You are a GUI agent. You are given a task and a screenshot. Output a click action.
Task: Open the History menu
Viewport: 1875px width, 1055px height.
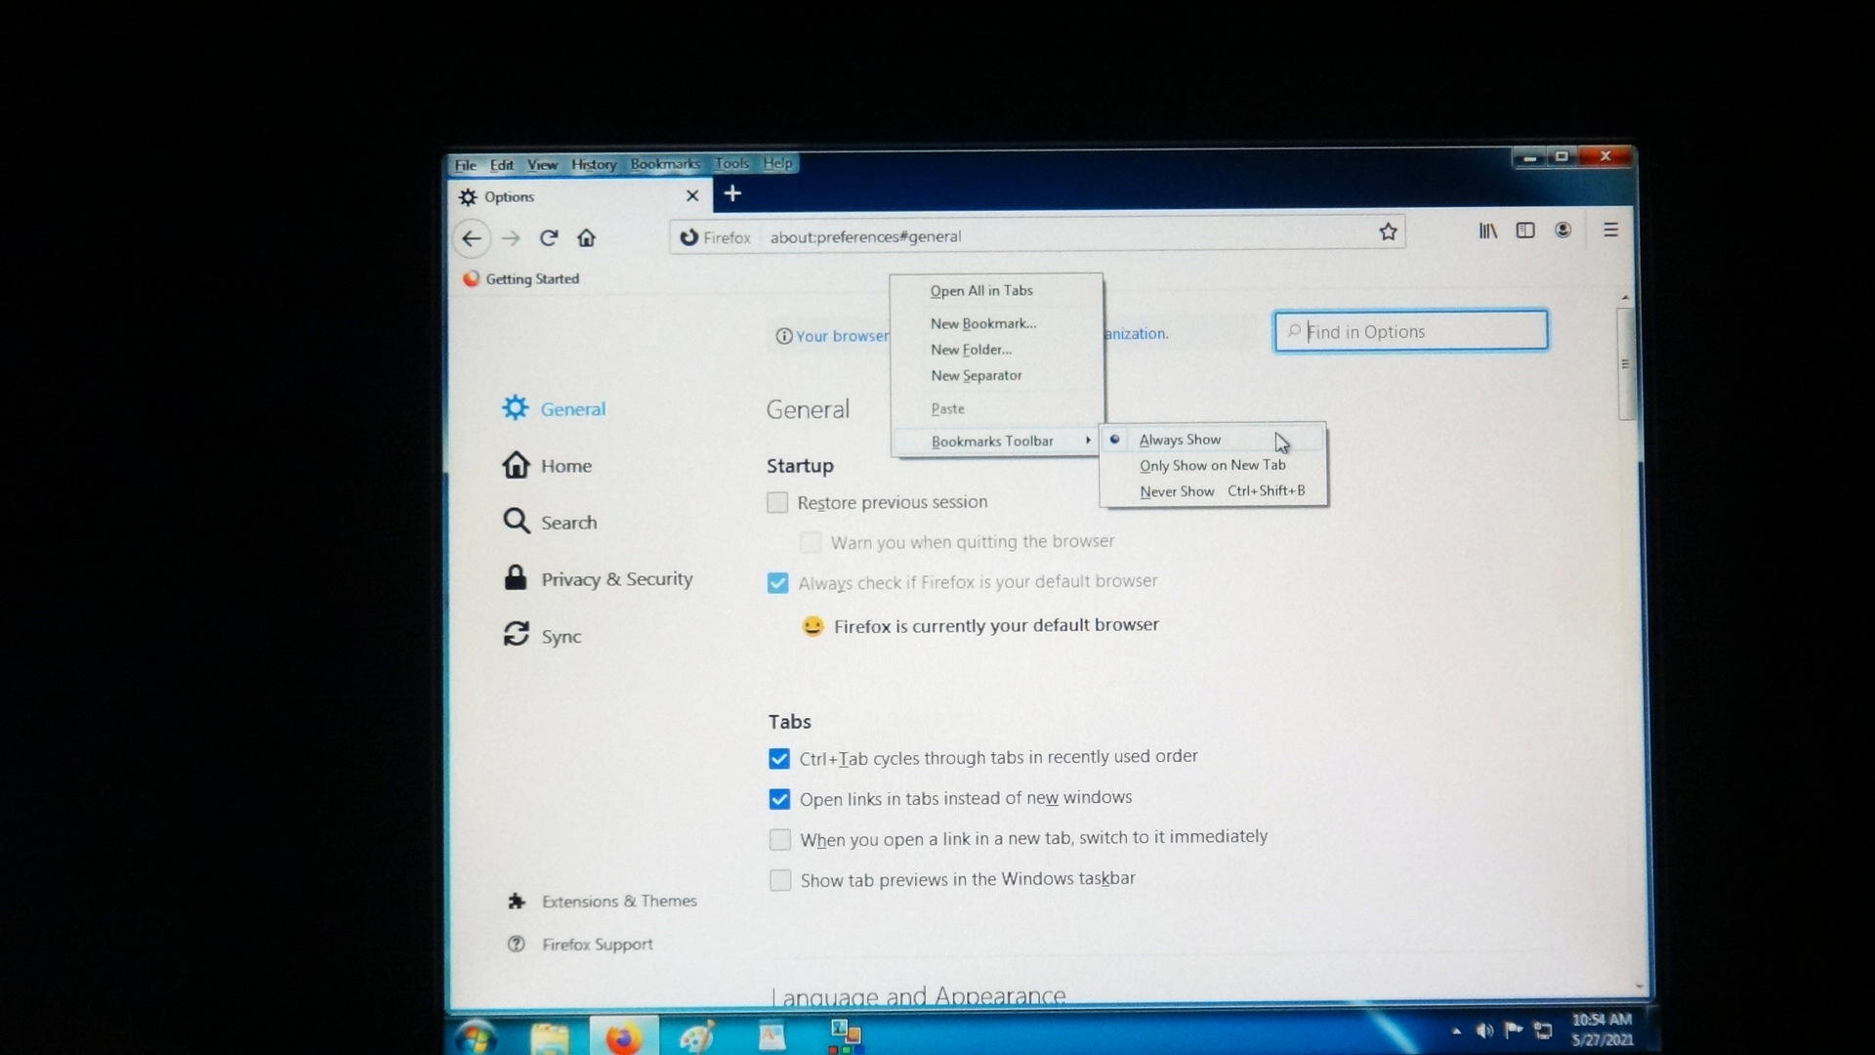594,164
